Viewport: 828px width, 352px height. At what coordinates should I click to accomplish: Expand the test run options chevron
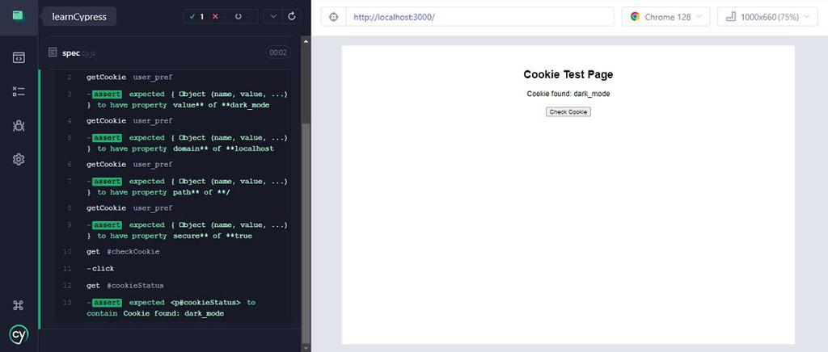click(x=273, y=16)
